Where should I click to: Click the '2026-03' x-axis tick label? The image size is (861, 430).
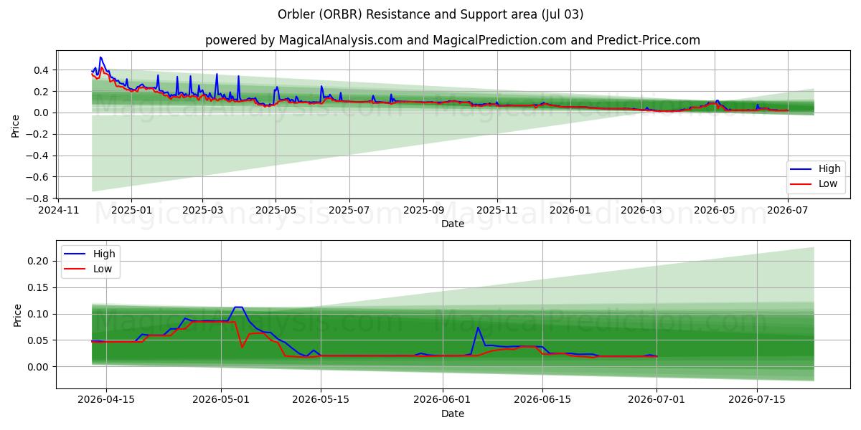point(641,211)
